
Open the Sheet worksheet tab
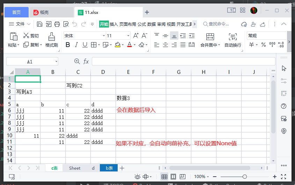75,168
